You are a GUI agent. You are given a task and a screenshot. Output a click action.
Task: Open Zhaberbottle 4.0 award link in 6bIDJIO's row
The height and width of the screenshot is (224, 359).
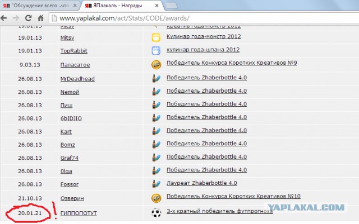coord(206,117)
